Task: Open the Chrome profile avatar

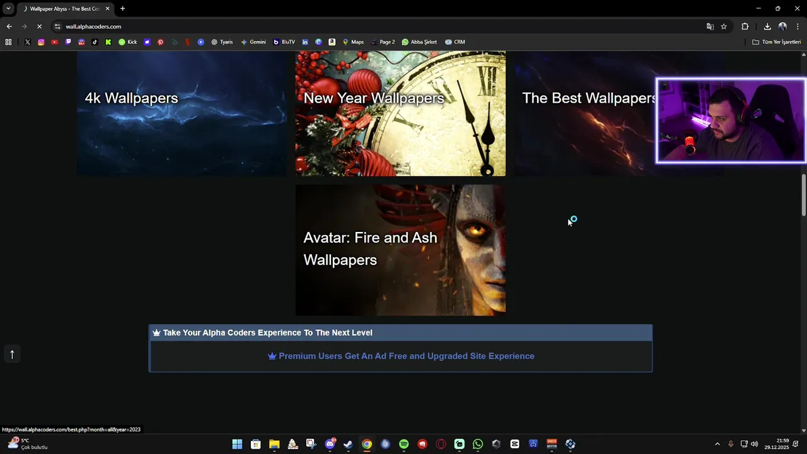Action: (x=782, y=26)
